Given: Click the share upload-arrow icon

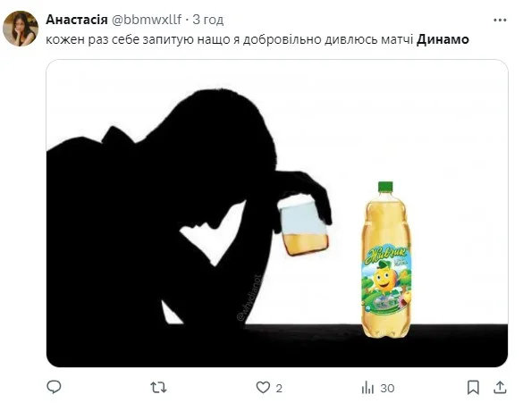Looking at the screenshot, I should point(500,387).
